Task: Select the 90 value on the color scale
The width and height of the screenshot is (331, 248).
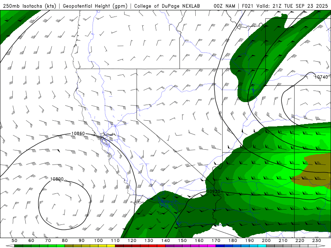Action: click(82, 241)
